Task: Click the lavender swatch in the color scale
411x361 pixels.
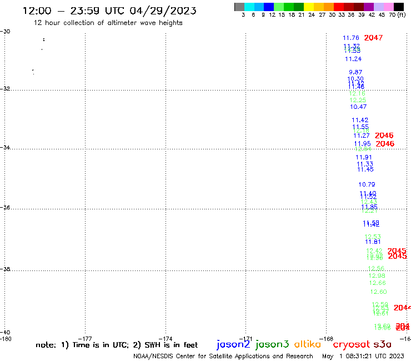Action: [378, 7]
